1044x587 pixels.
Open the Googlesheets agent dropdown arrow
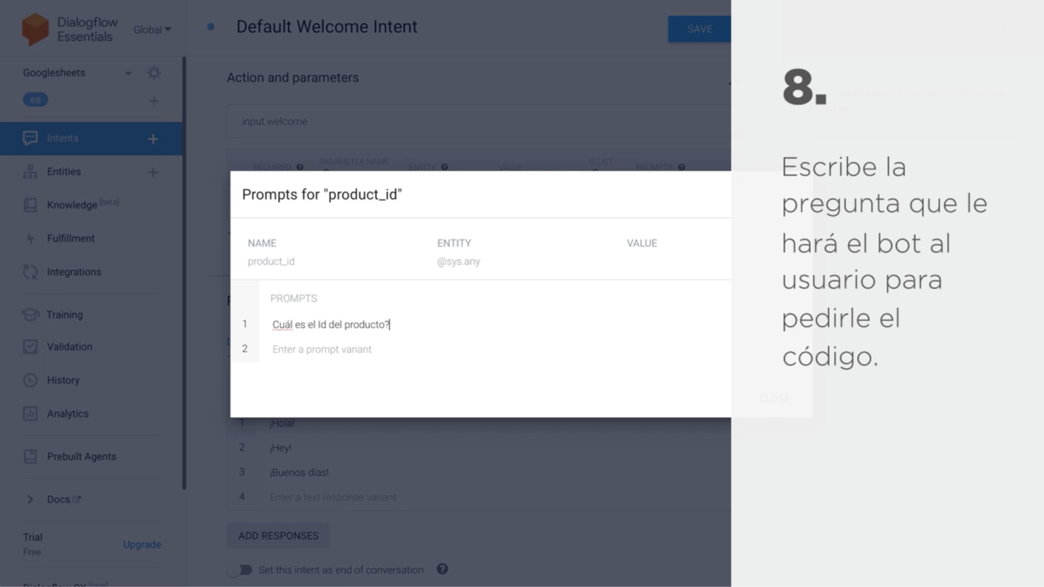[x=129, y=73]
